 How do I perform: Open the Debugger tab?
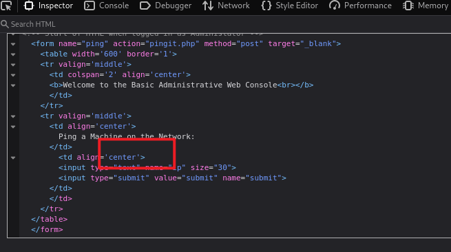(x=166, y=6)
